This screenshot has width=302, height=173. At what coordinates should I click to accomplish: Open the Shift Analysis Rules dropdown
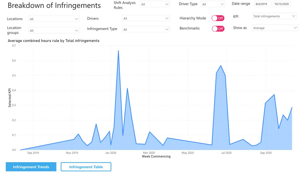tap(155, 4)
